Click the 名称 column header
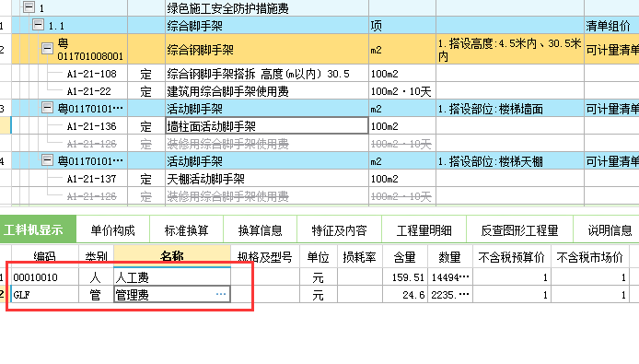 [x=172, y=256]
